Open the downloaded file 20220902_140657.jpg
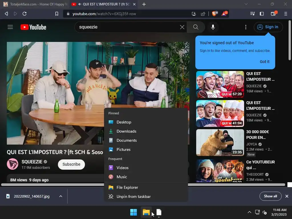292x219 pixels. coord(31,196)
